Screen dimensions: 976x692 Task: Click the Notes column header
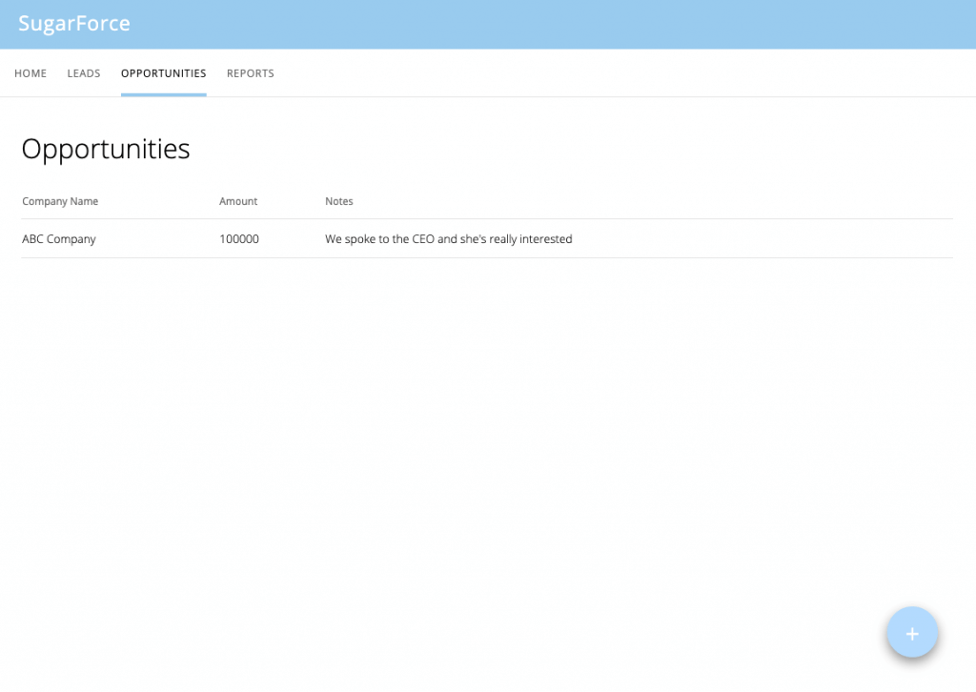(x=339, y=201)
